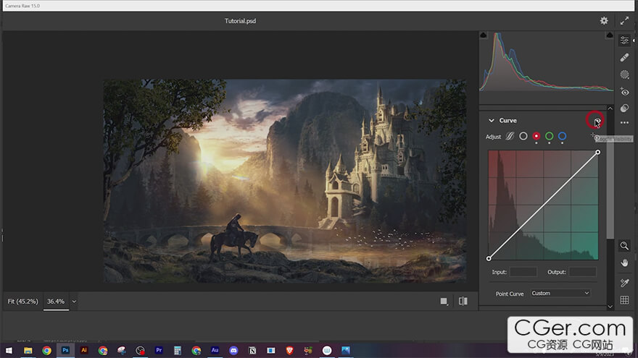Click the Output value field

(x=582, y=272)
